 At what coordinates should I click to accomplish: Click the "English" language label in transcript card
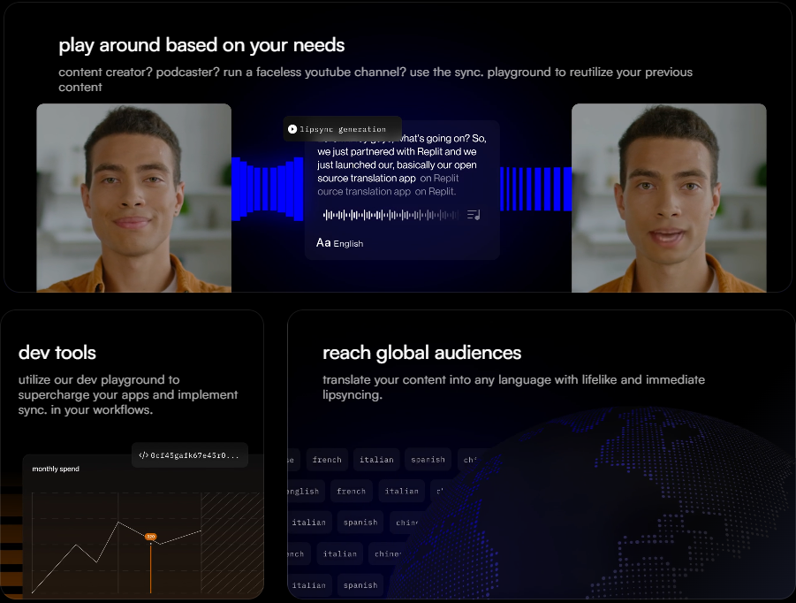(348, 244)
